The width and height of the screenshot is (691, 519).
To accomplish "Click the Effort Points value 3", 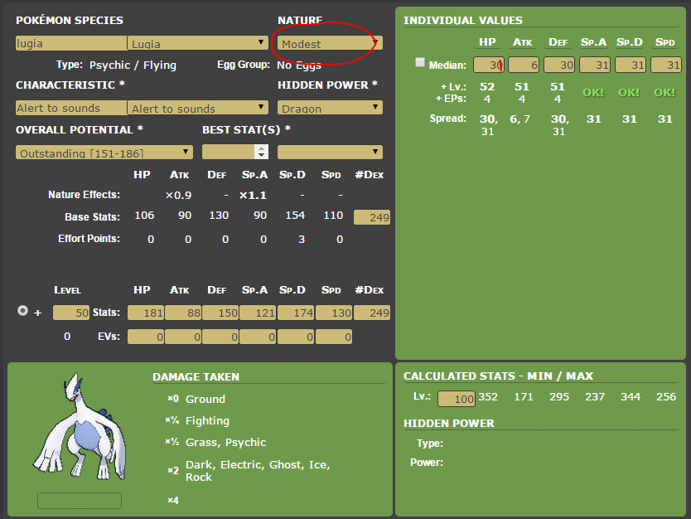I will tap(302, 239).
